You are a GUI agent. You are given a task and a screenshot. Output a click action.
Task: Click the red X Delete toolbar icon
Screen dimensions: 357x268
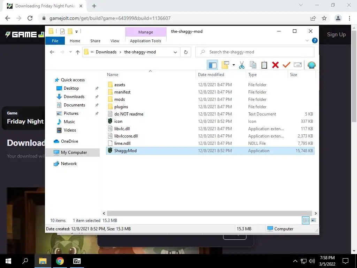point(275,65)
